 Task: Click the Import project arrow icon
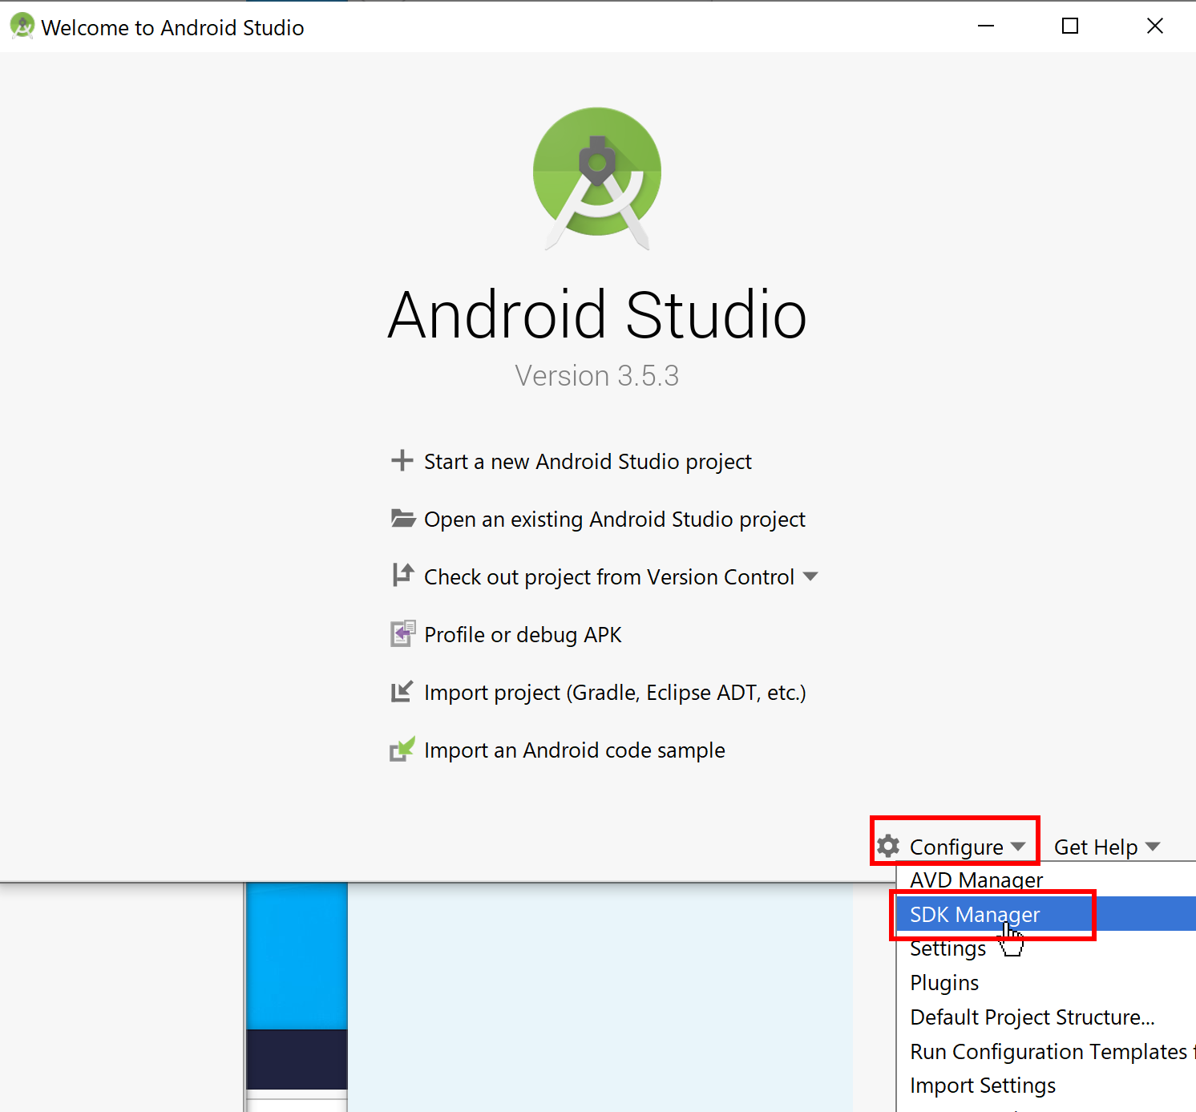point(402,691)
